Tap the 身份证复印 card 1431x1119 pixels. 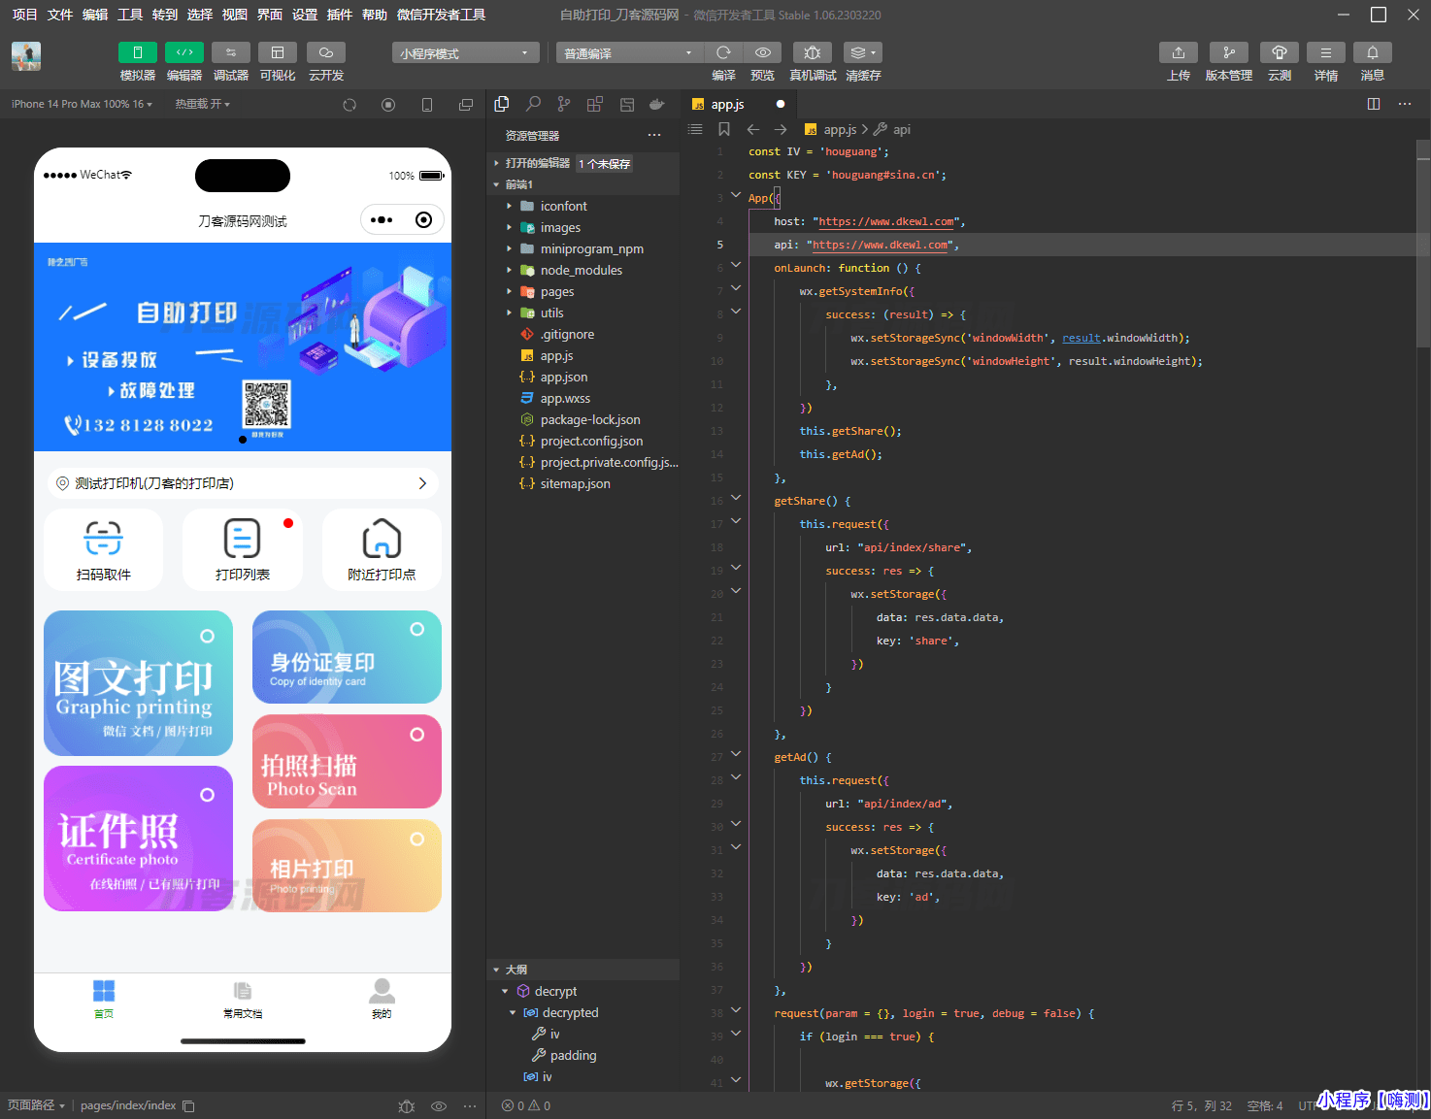click(347, 657)
